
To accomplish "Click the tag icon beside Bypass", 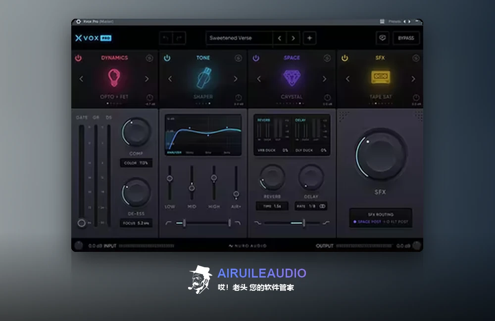I will (x=382, y=38).
